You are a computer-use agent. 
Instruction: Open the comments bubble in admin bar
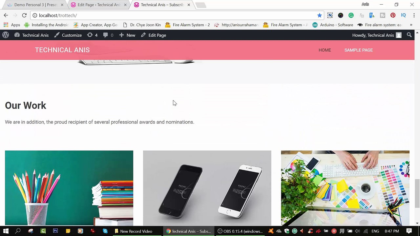pos(108,35)
